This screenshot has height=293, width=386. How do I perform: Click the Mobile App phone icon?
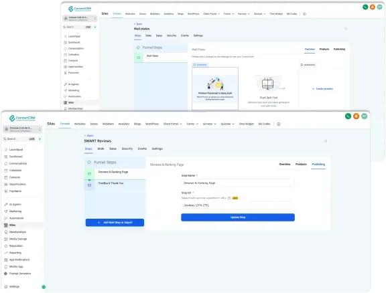(6, 266)
